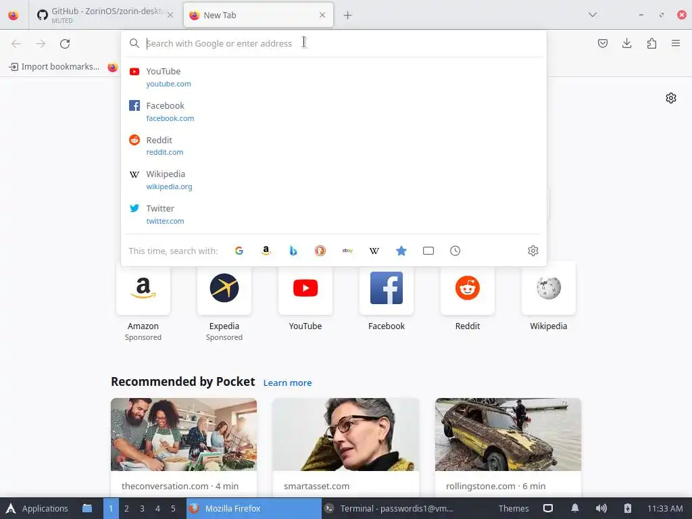Select YouTube suggestion youtube.com
Screen dimensions: 692x519
click(x=334, y=77)
